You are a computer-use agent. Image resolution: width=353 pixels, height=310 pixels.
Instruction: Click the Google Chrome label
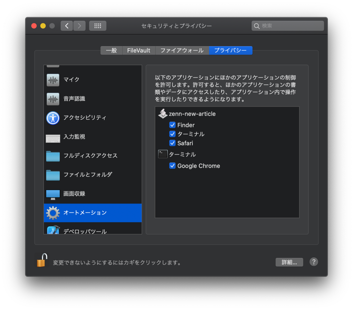199,166
